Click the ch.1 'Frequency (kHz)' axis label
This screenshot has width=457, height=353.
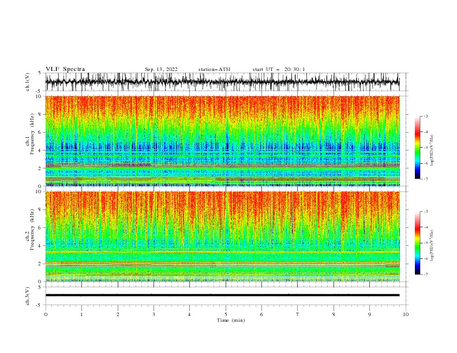[32, 134]
